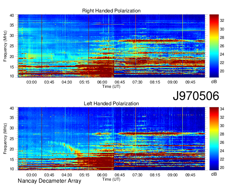The image size is (228, 185).
Task: Click 03:00 time tick of Left Handed plot
Action: tap(32, 175)
